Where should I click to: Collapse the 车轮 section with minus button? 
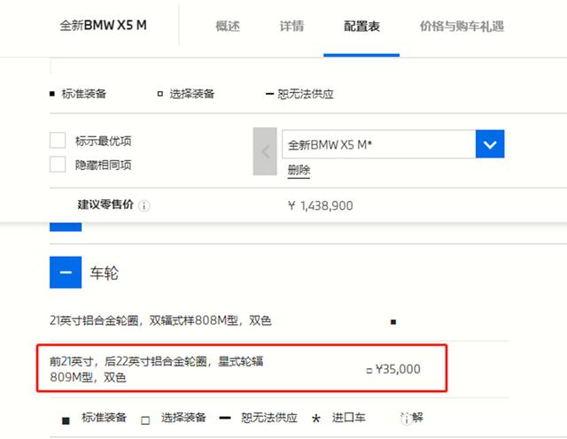(66, 272)
